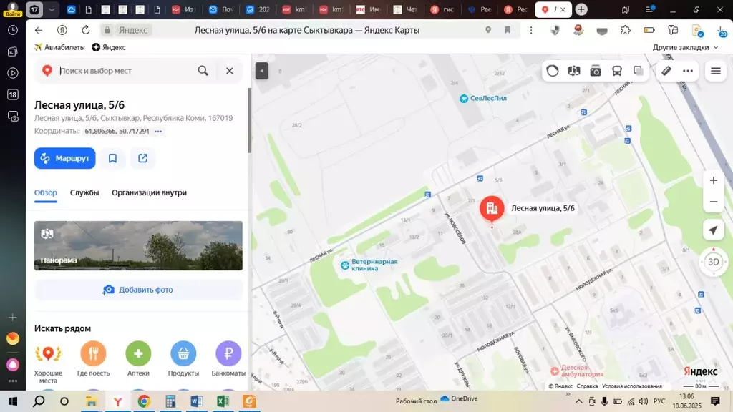The height and width of the screenshot is (412, 733).
Task: Share the place with the share icon
Action: coord(142,158)
